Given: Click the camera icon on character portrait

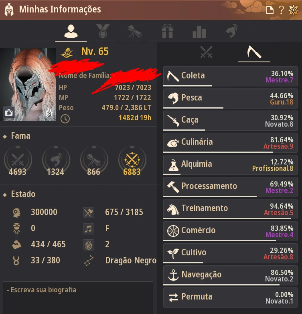Looking at the screenshot, I should click(x=8, y=113).
